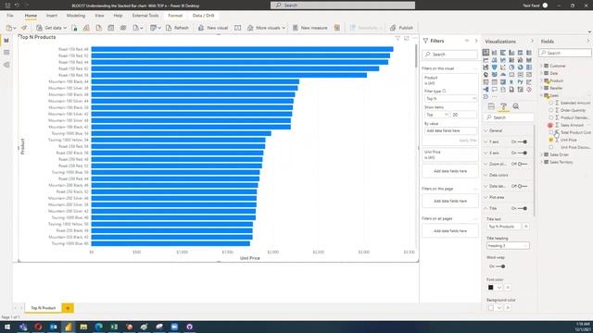Expand the Data colors section
Screen dimensions: 593x333
(x=498, y=175)
